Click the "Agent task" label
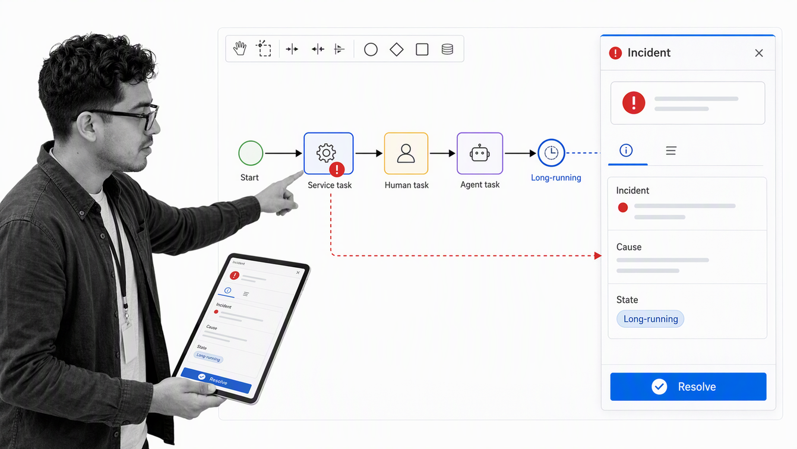Screen dimensions: 797x449 pos(480,185)
